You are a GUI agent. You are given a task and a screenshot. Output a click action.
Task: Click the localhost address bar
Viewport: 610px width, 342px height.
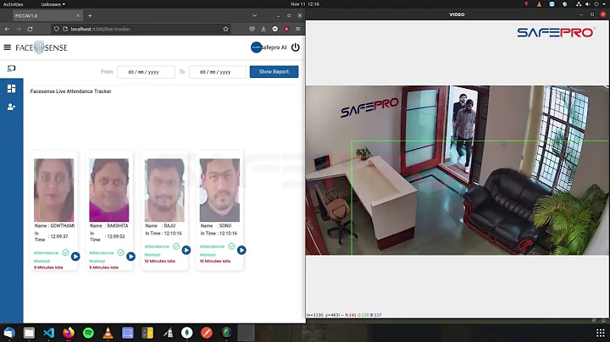(142, 29)
